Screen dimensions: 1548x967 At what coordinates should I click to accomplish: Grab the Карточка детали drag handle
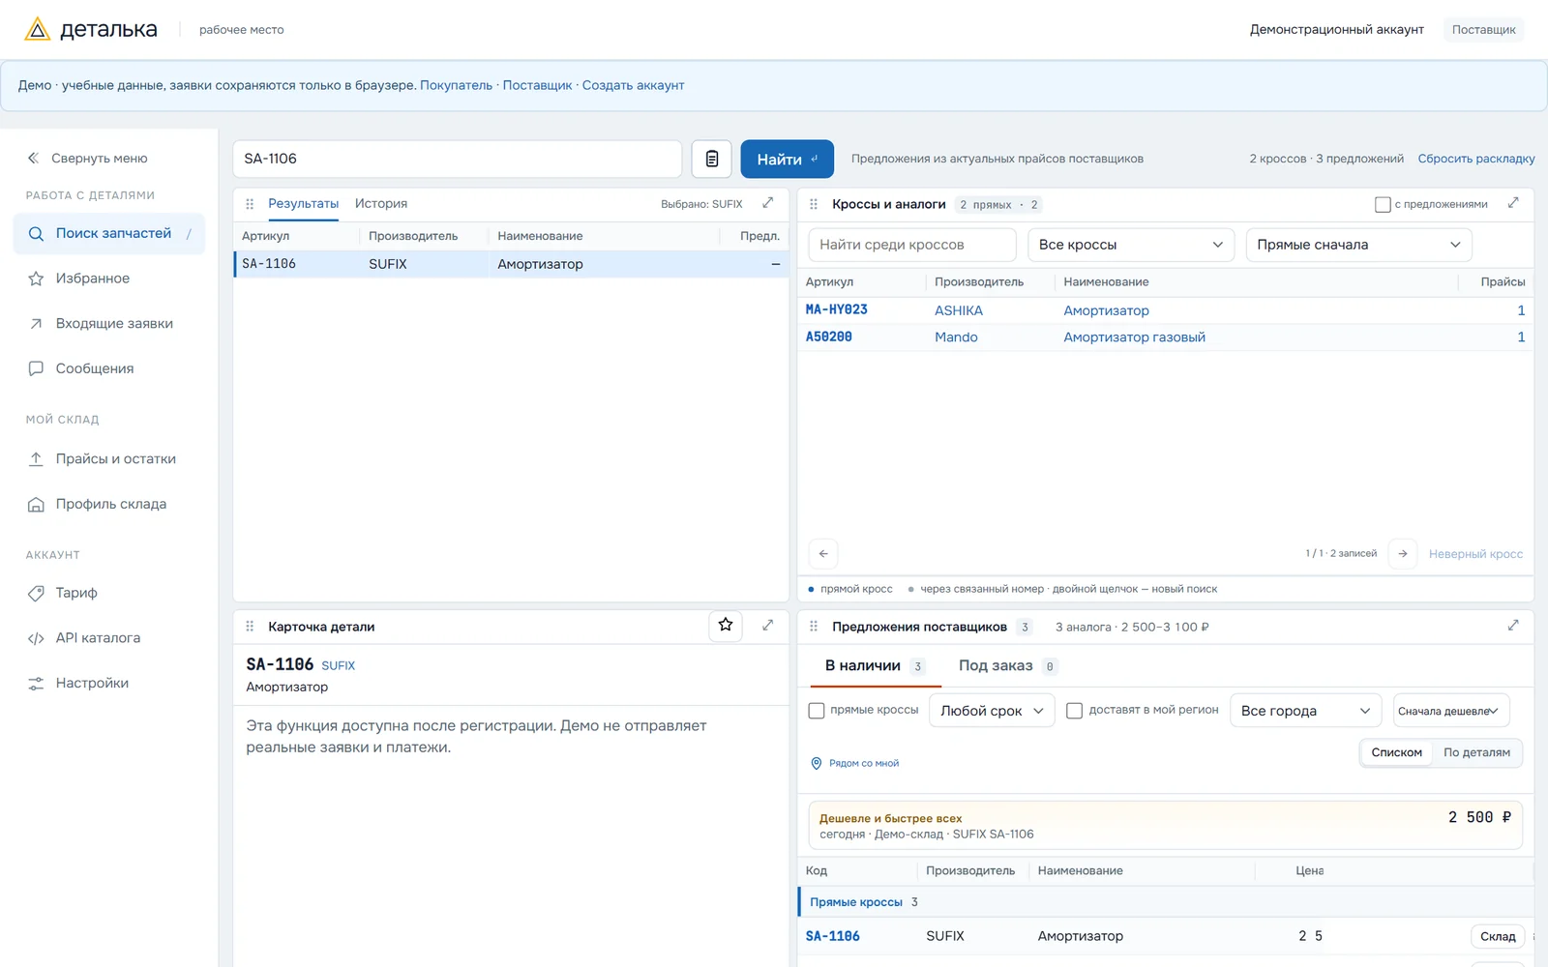[x=250, y=627]
